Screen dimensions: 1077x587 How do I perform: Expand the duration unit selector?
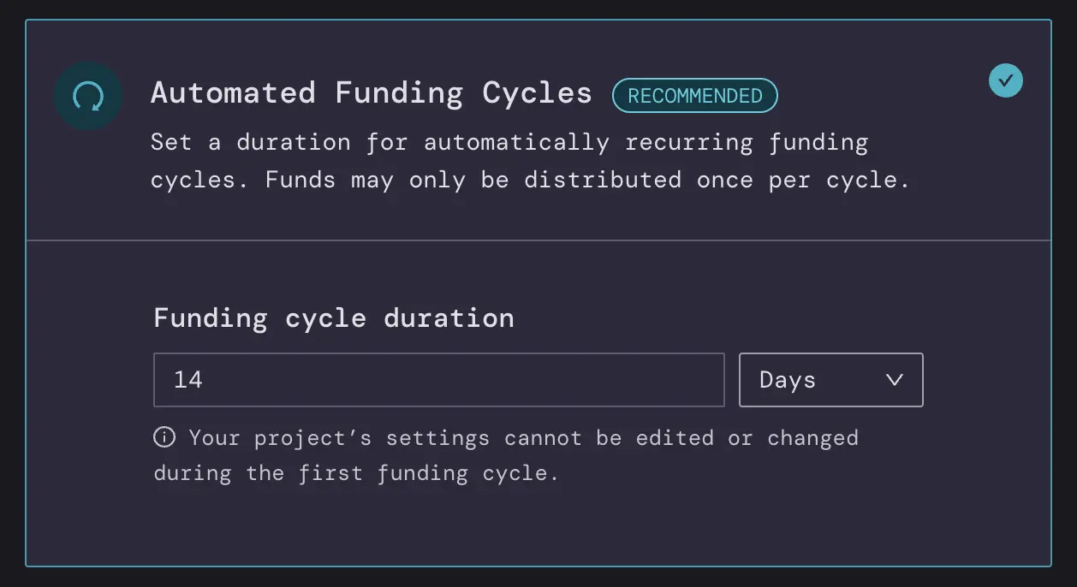coord(830,380)
